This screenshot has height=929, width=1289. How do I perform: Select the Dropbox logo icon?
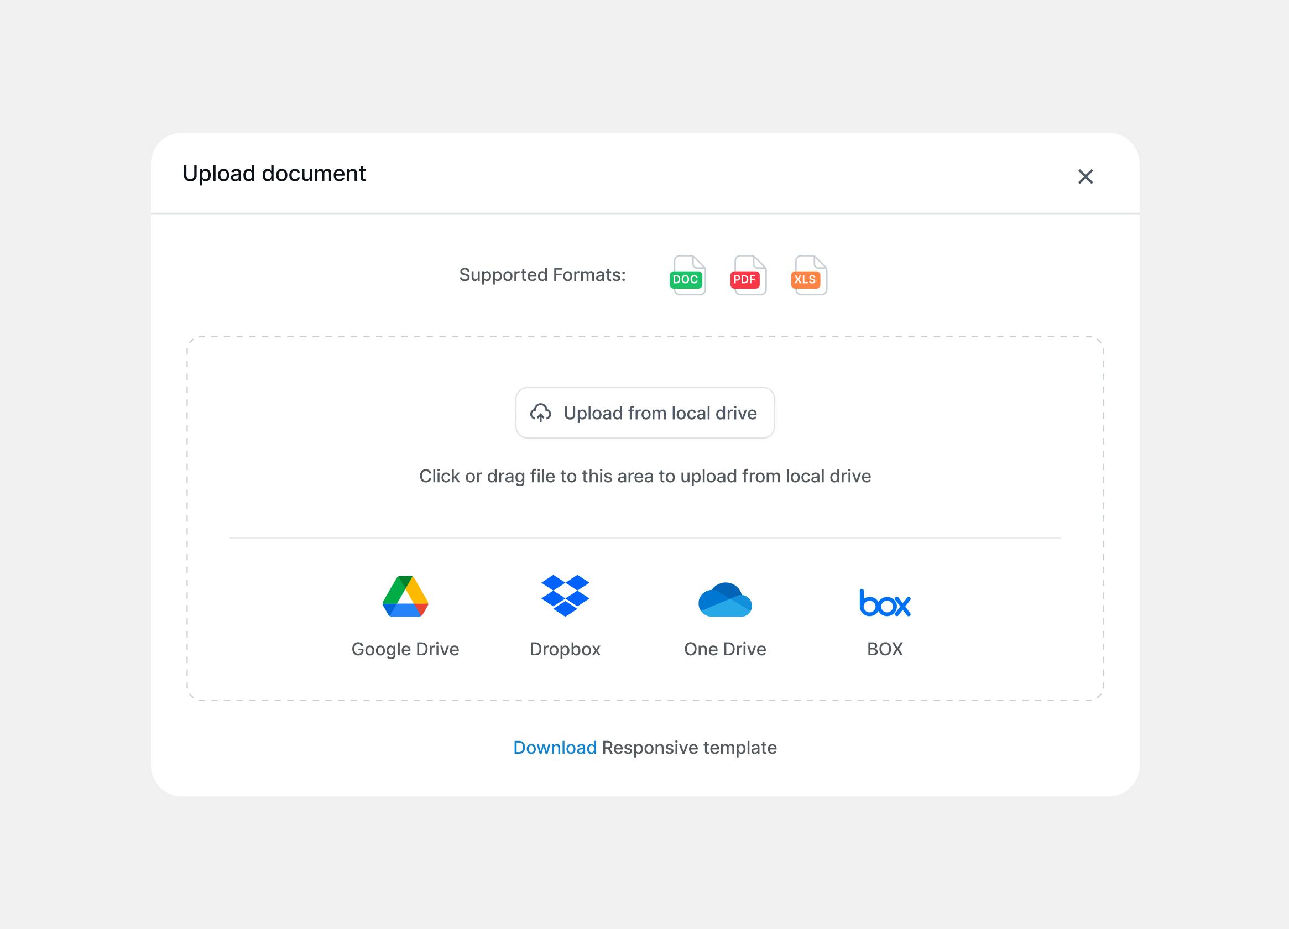point(565,596)
